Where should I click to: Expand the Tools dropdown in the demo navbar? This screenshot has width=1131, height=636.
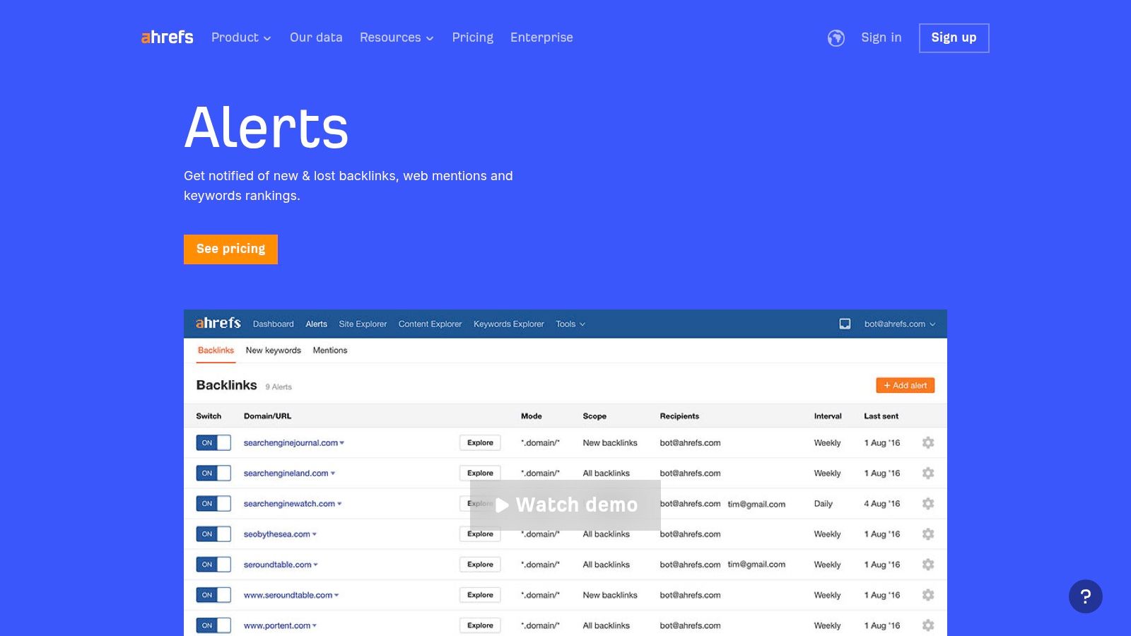pyautogui.click(x=570, y=324)
